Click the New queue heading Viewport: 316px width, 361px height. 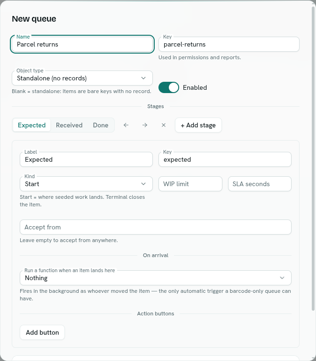tap(34, 19)
